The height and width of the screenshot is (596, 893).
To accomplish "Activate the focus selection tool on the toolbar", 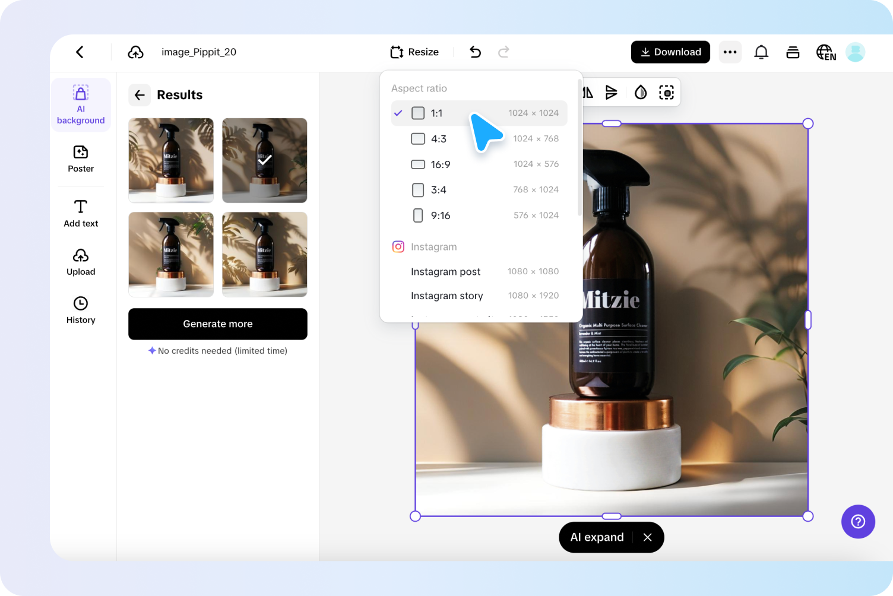I will coord(666,93).
